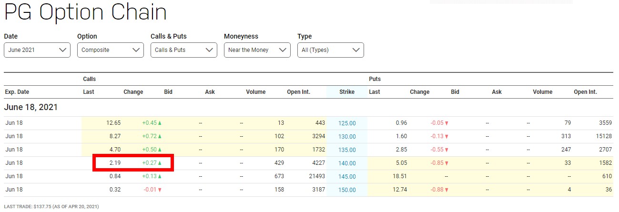Click the Strike column header
The height and width of the screenshot is (212, 619).
click(347, 92)
